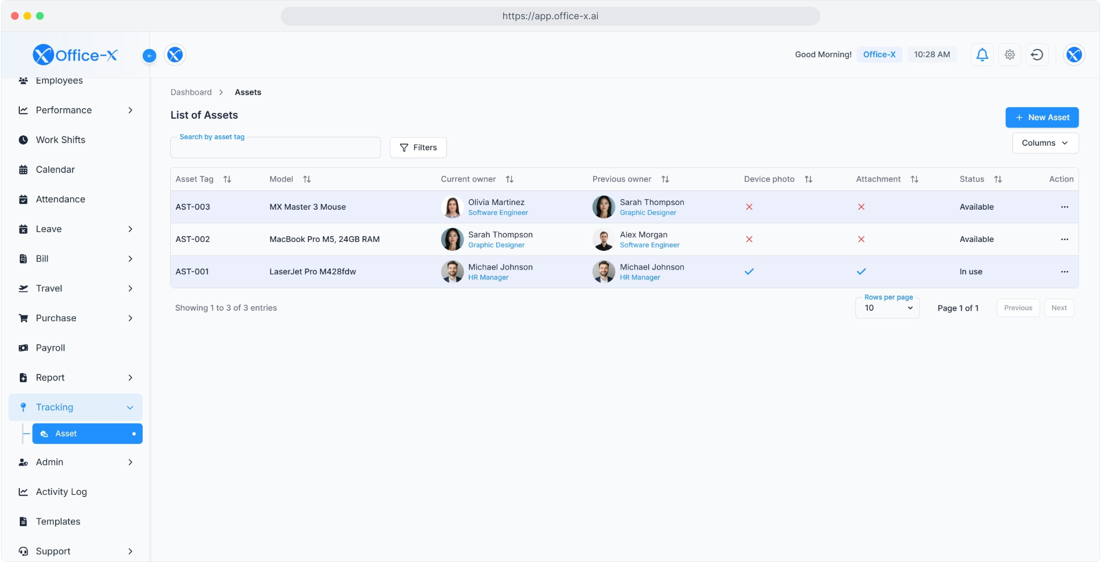Open settings gear icon in header
The width and height of the screenshot is (1101, 562).
(1009, 55)
